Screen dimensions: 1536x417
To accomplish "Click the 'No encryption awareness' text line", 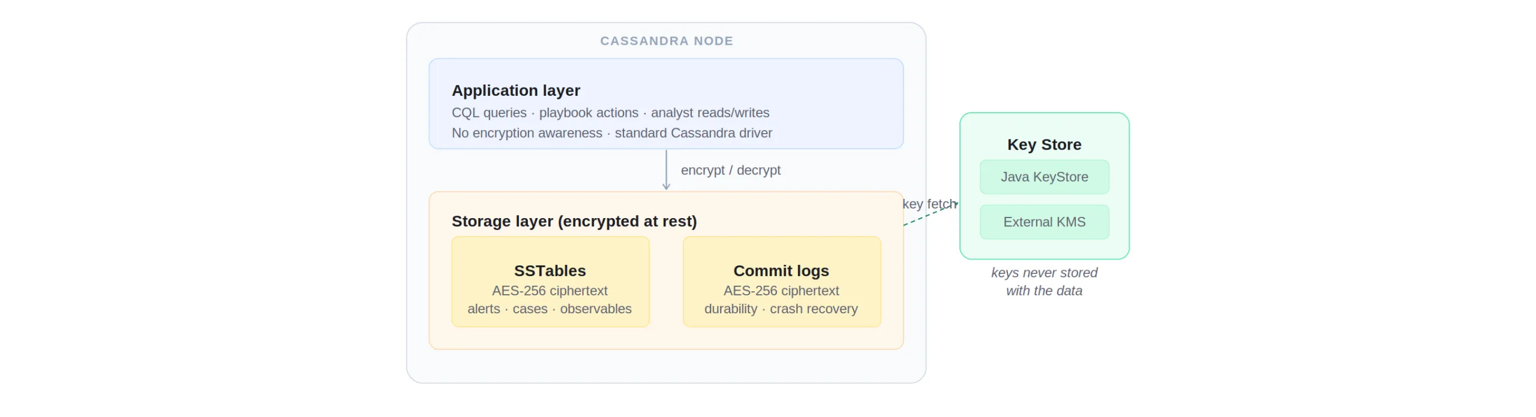I will pyautogui.click(x=611, y=133).
